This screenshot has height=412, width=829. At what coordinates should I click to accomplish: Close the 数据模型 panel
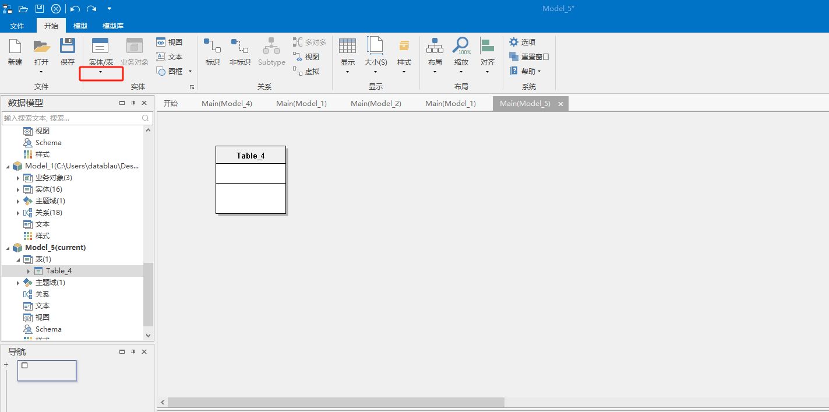pos(144,103)
